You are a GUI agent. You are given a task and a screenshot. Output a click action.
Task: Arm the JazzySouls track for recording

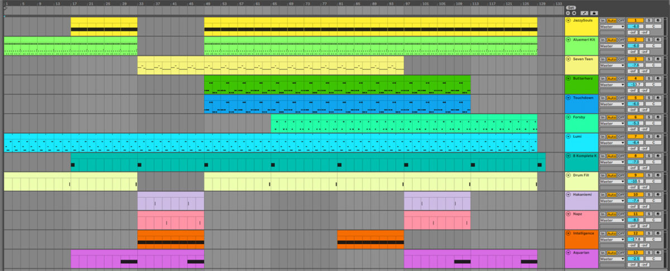(x=658, y=20)
